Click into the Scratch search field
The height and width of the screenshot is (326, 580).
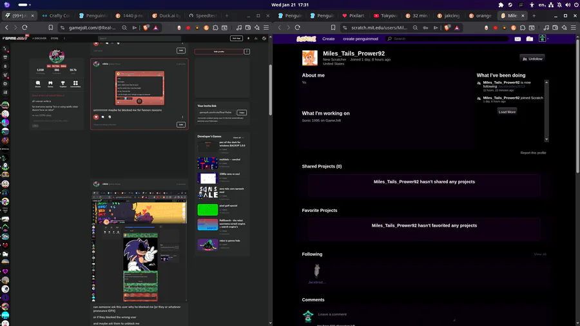point(448,39)
